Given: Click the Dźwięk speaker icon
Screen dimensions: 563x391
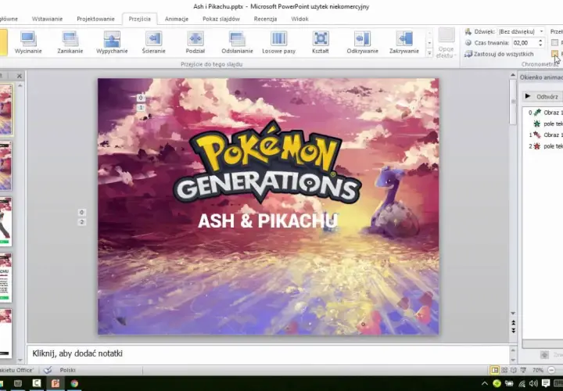Looking at the screenshot, I should pos(468,31).
